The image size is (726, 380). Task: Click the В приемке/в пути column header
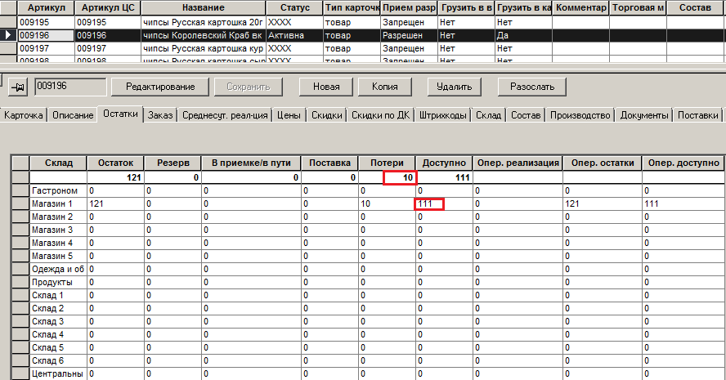tap(251, 163)
